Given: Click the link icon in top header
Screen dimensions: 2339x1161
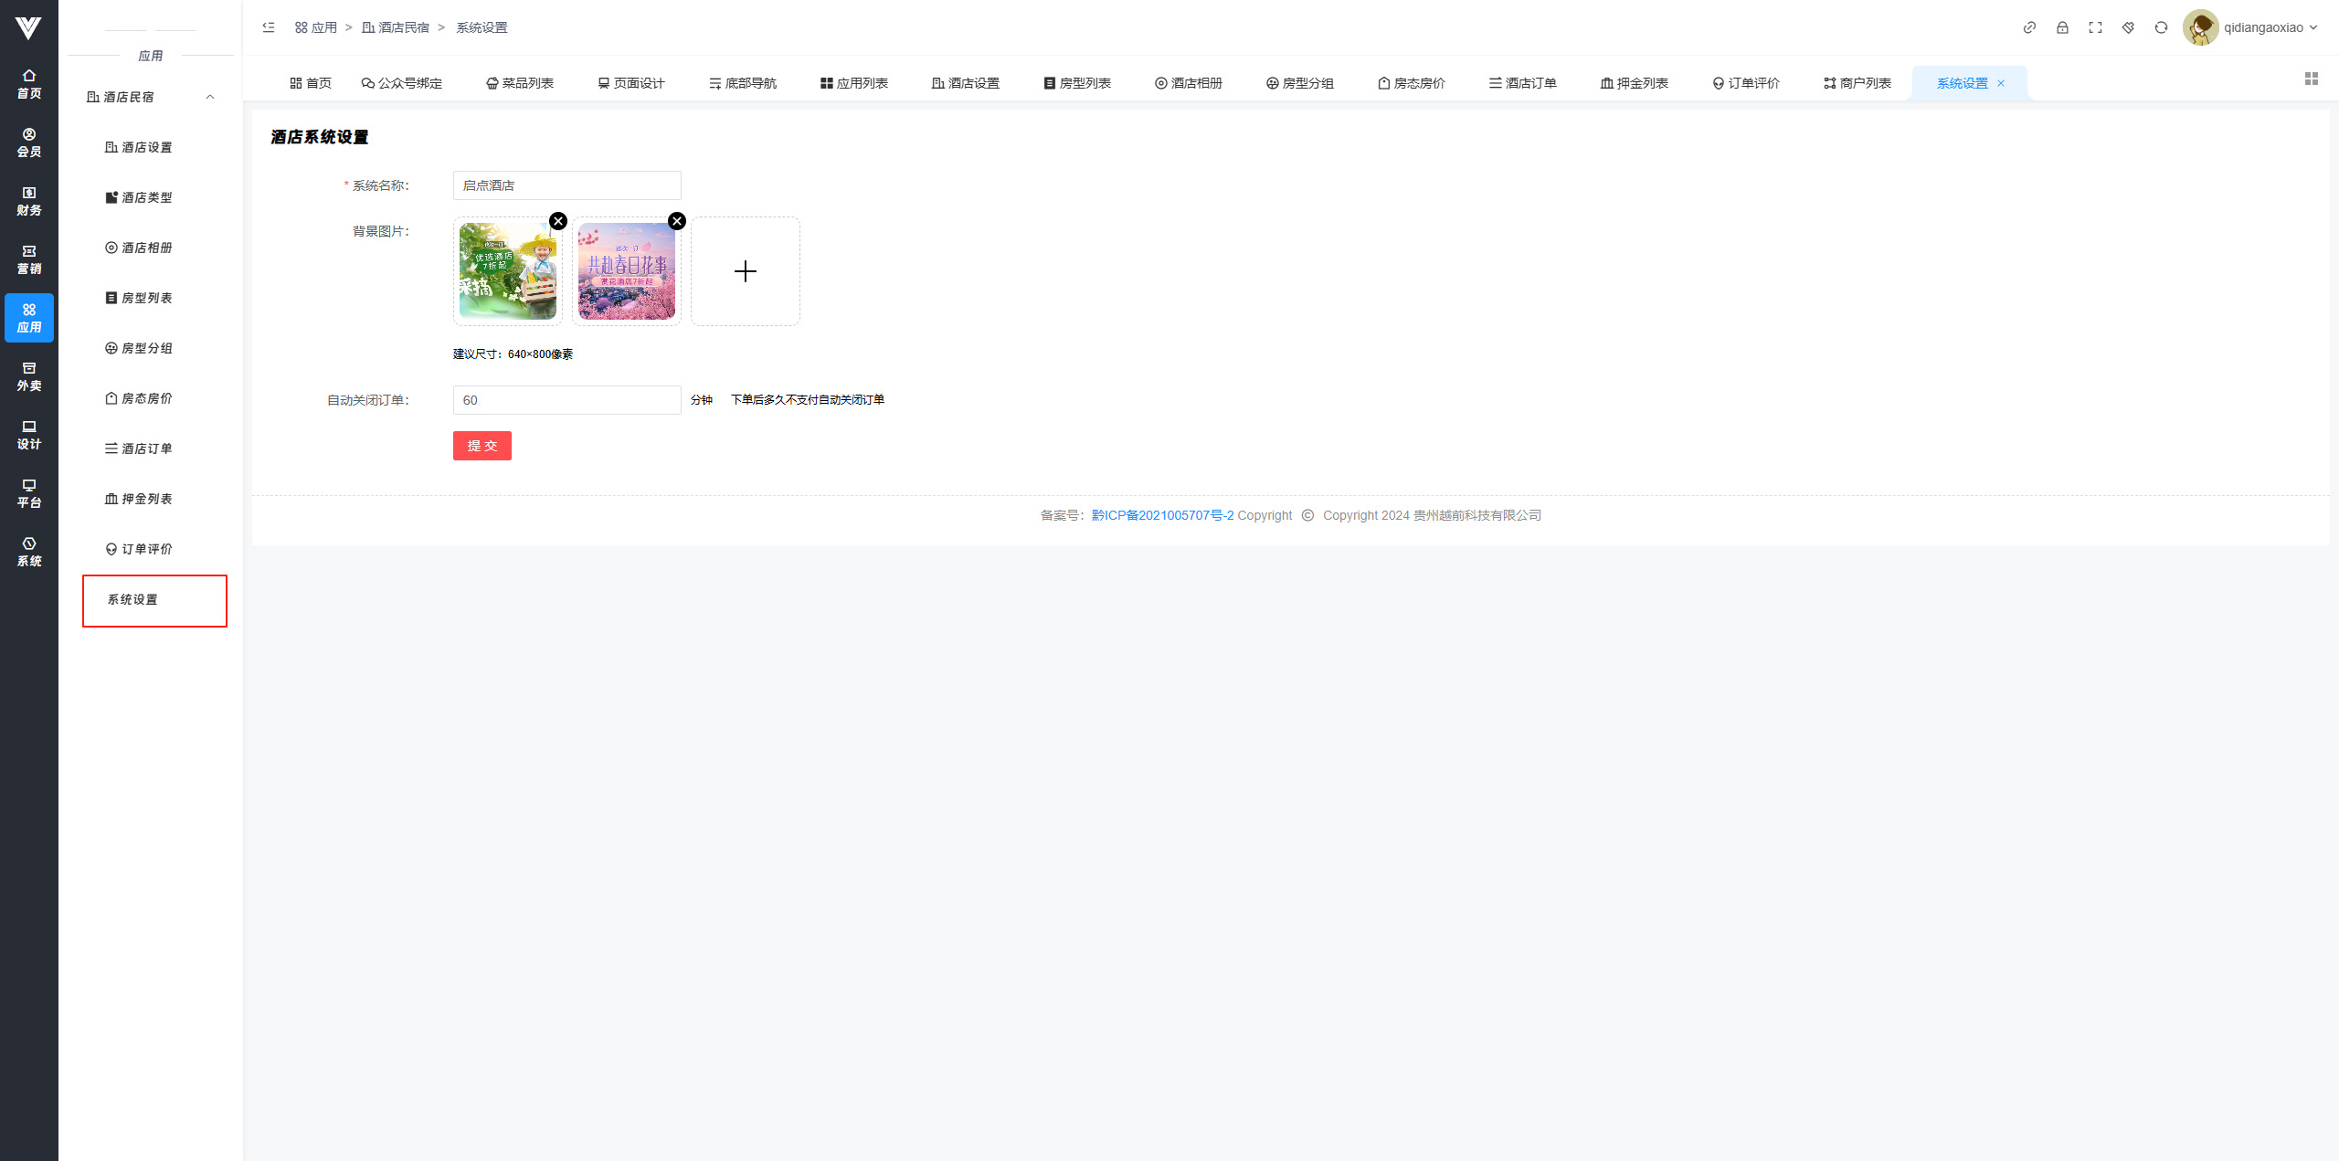Looking at the screenshot, I should pyautogui.click(x=2029, y=27).
